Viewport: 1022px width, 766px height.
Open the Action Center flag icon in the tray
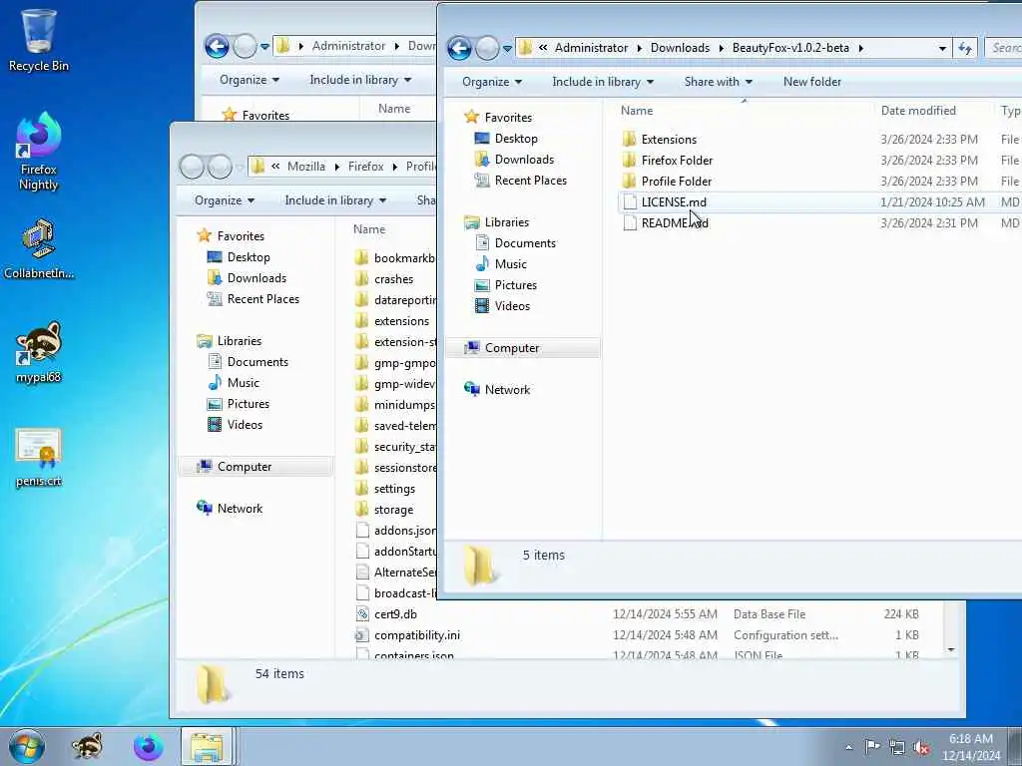pos(872,747)
